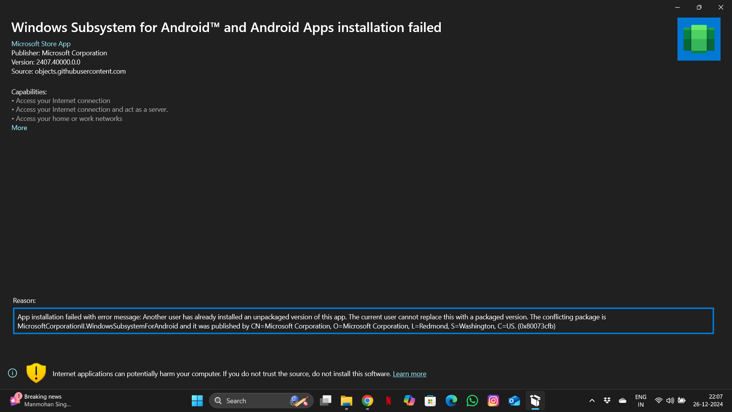Open clock showing 22:07 26-12-2024
The image size is (732, 412).
[x=708, y=401]
